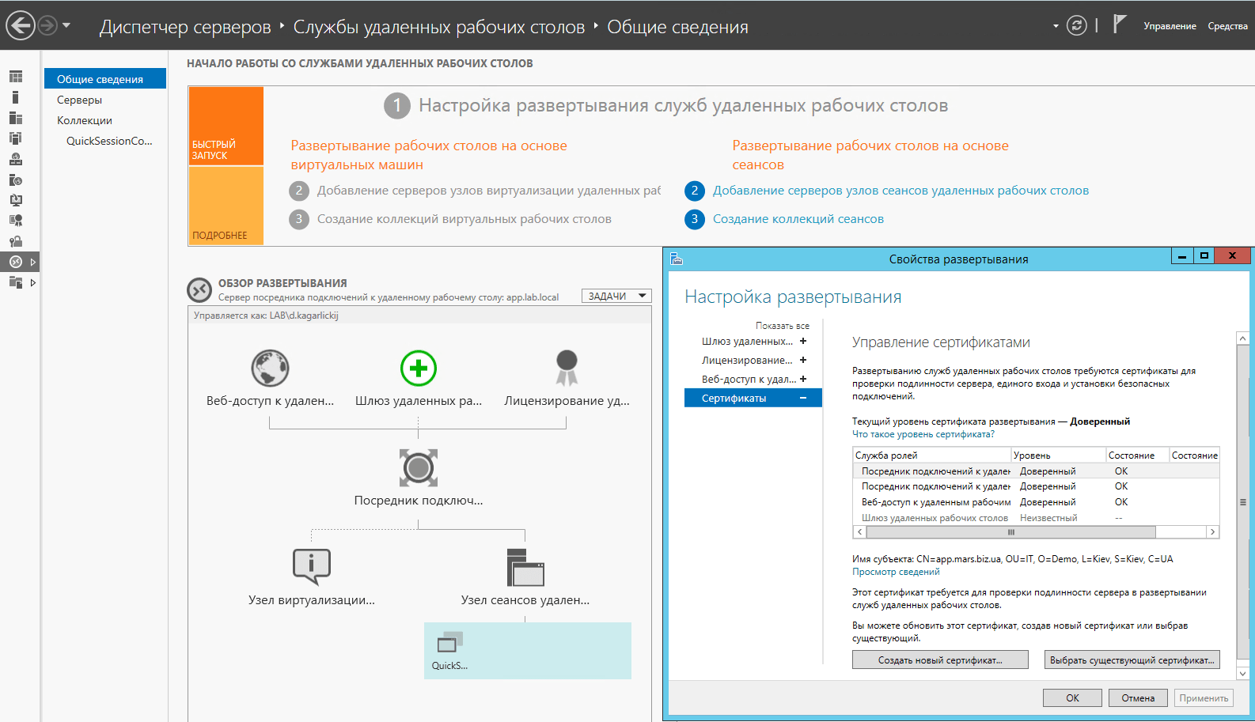Open the Управление menu
The height and width of the screenshot is (722, 1255).
pyautogui.click(x=1170, y=26)
